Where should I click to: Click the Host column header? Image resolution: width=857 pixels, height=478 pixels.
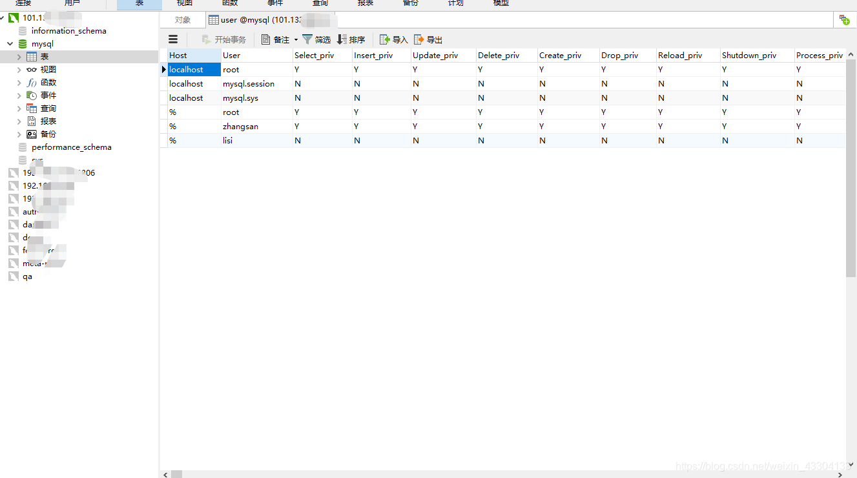point(194,56)
